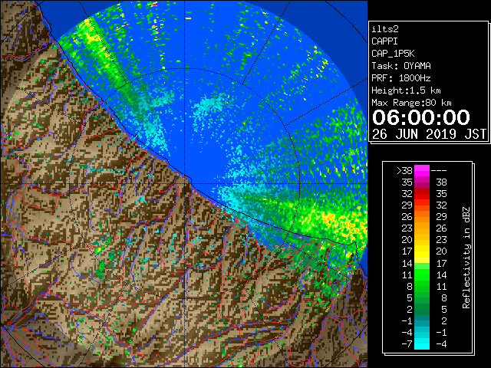
Task: Click the '>38' legend label
Action: [404, 171]
